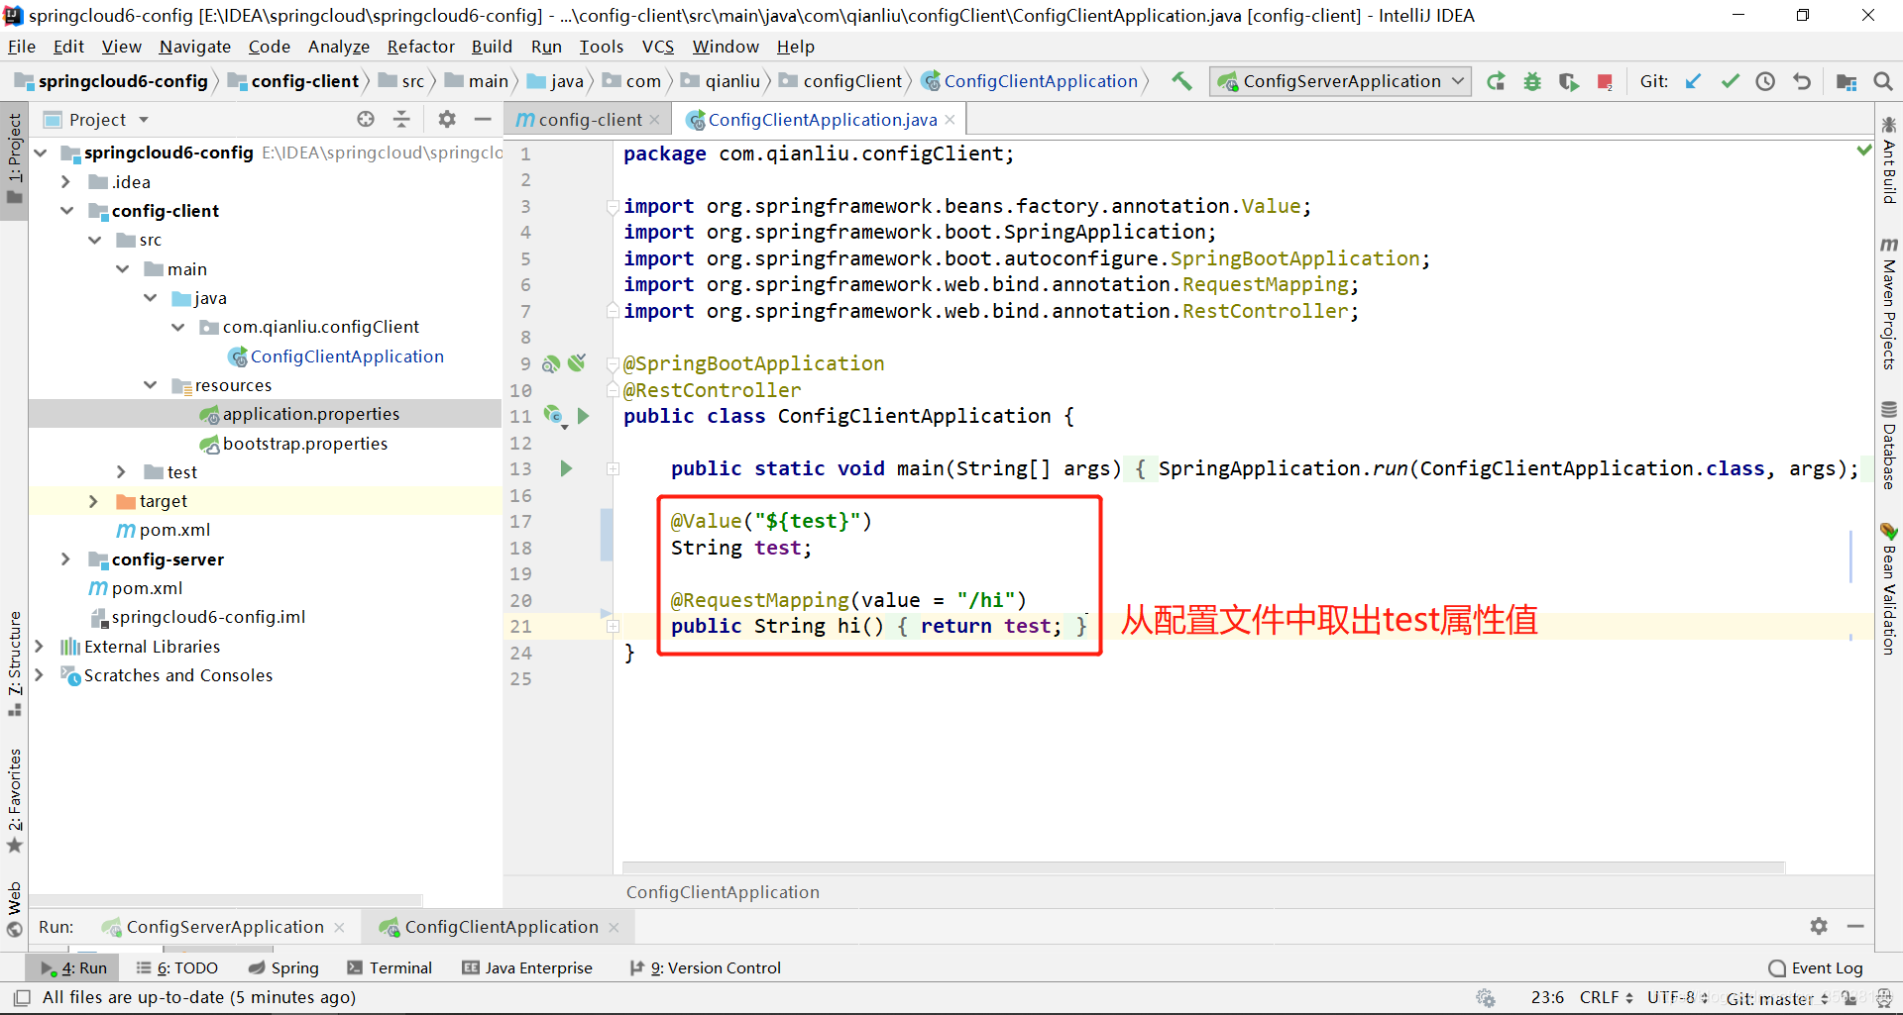The image size is (1903, 1015).
Task: Open the 9: Version Control tool window
Action: point(706,967)
